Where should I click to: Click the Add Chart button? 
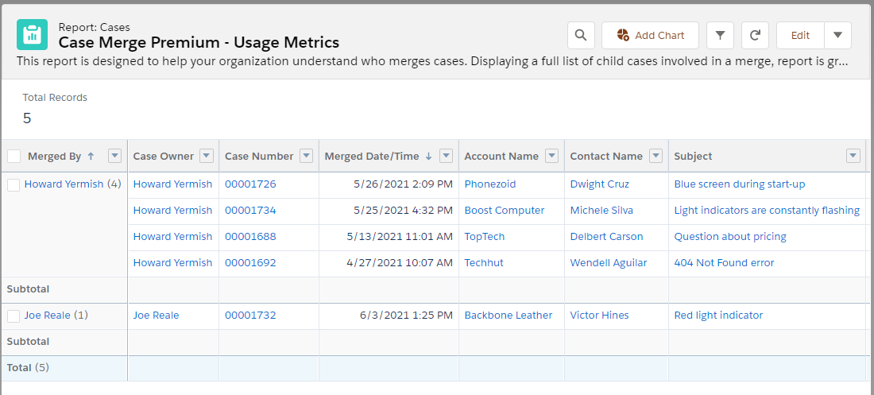pos(650,35)
